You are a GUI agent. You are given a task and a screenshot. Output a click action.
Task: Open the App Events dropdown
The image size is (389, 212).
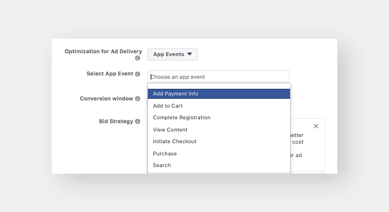coord(172,54)
